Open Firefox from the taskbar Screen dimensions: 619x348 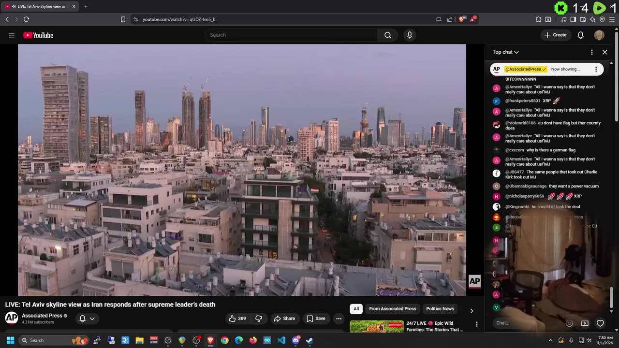253,340
